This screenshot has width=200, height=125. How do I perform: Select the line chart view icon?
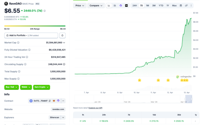pos(109,5)
